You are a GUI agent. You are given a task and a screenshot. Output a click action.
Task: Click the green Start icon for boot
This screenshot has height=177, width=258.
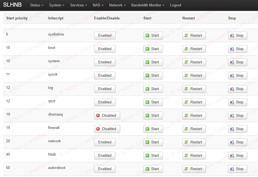[x=147, y=49]
